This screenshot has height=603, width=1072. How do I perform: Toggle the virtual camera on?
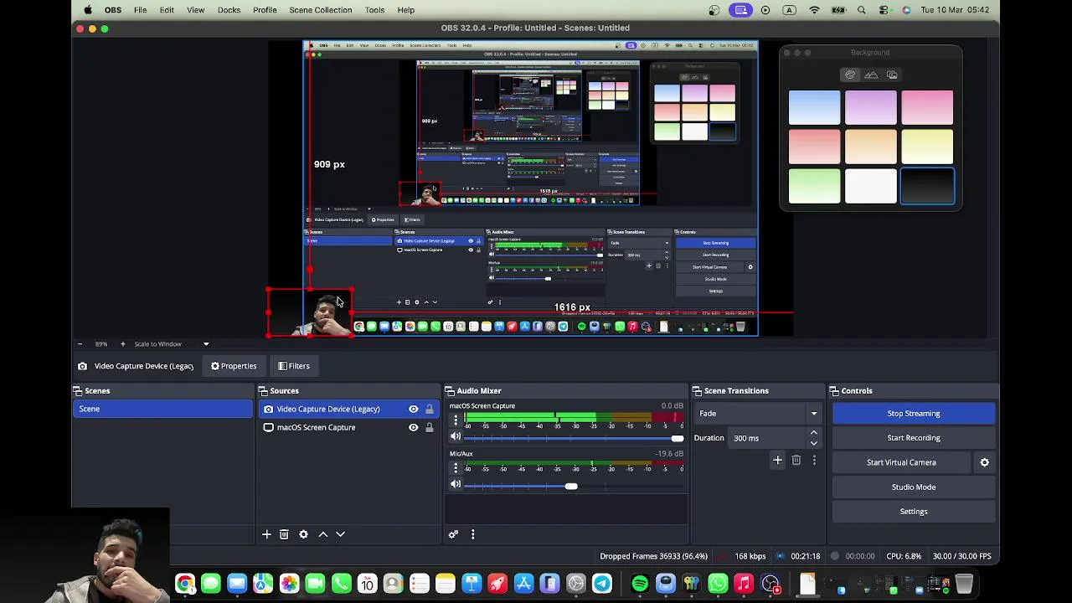(x=901, y=462)
